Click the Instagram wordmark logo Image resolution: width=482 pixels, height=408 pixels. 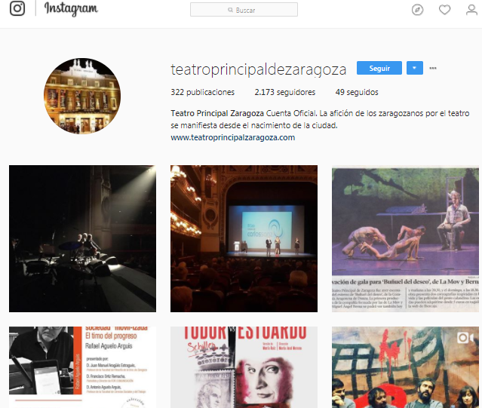pos(71,9)
